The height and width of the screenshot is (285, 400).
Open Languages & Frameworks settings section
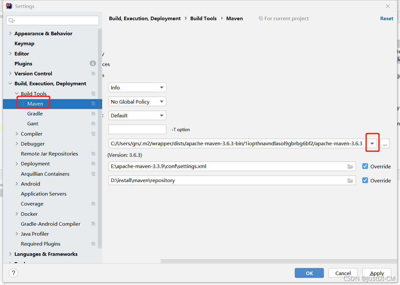pyautogui.click(x=46, y=254)
